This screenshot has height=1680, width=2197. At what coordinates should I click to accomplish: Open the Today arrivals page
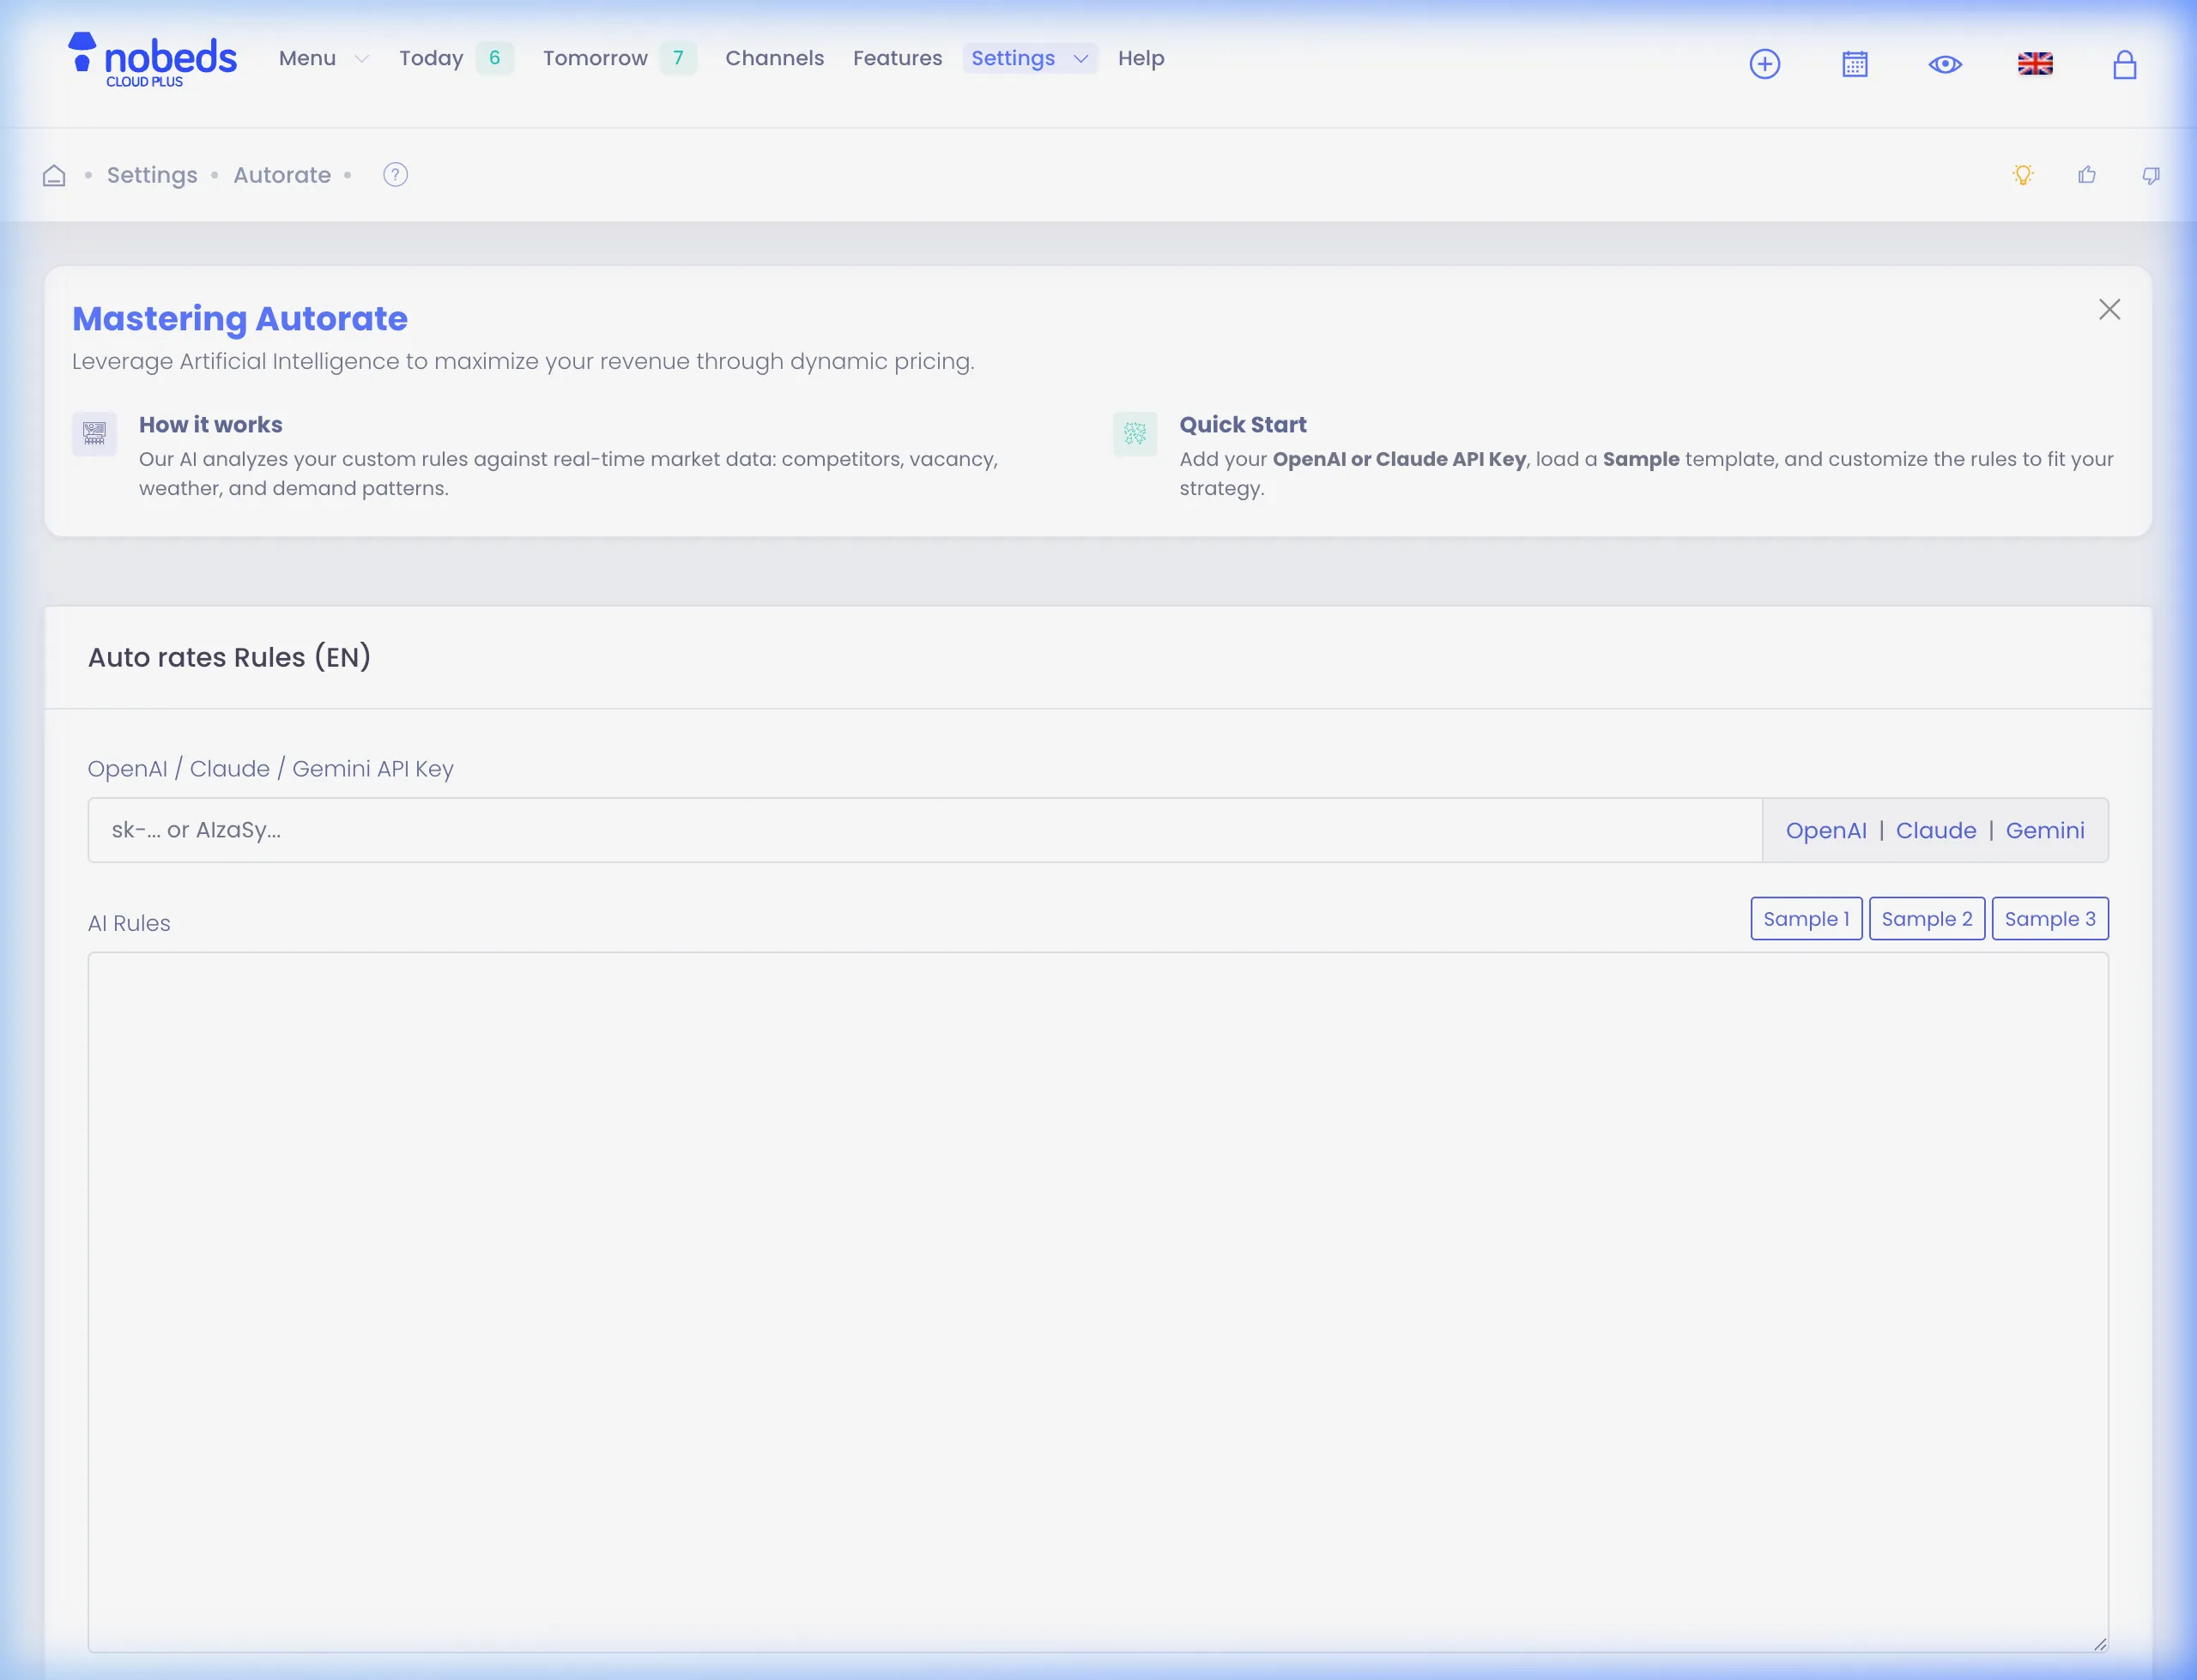point(431,58)
